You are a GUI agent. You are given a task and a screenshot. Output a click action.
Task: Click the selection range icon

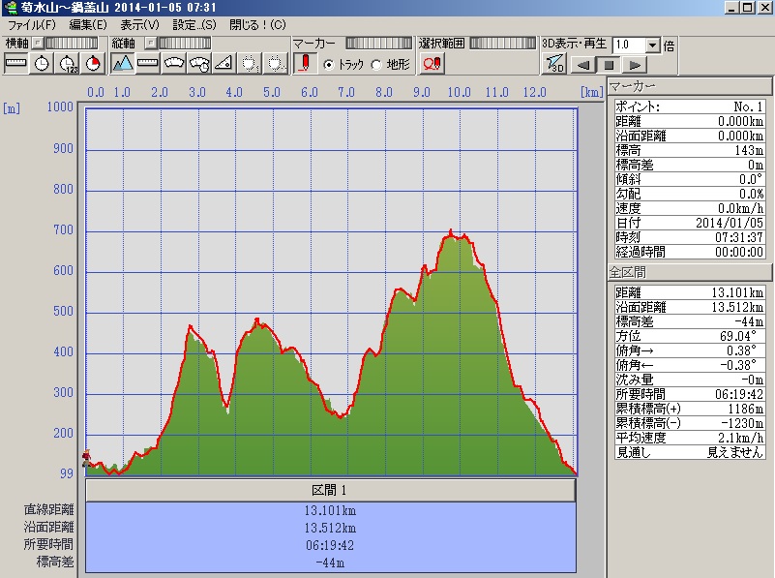pyautogui.click(x=432, y=64)
